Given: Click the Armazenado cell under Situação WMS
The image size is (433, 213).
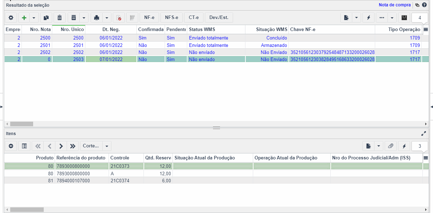Looking at the screenshot, I should 267,45.
